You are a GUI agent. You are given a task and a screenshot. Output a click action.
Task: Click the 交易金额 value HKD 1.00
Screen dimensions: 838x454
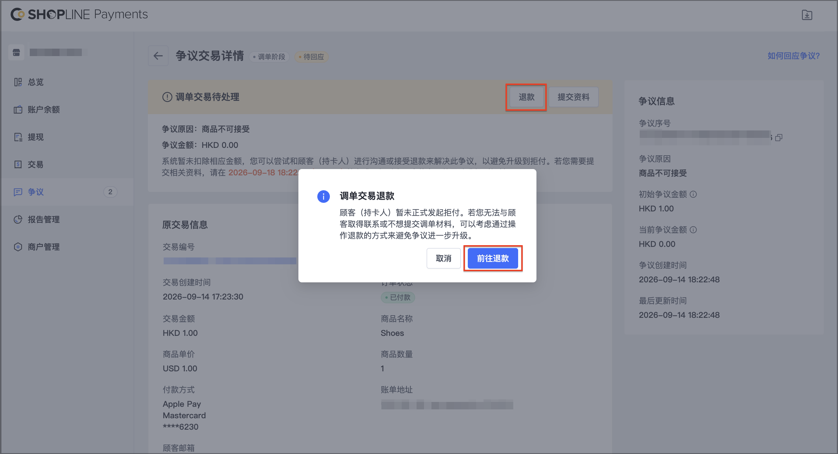[180, 333]
